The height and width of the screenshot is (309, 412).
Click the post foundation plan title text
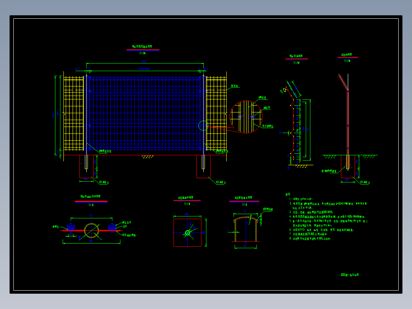186,197
